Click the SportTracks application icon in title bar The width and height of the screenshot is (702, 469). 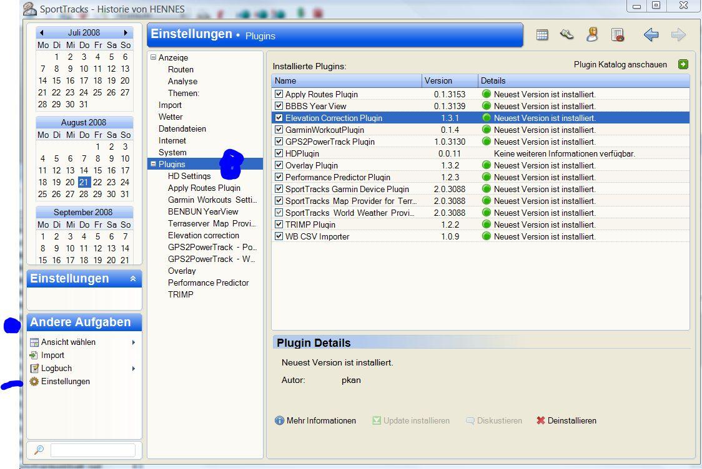[30, 9]
